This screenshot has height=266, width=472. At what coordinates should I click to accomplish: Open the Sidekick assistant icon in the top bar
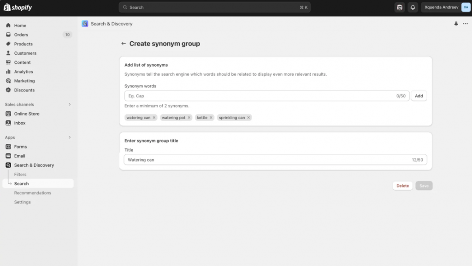pos(400,7)
